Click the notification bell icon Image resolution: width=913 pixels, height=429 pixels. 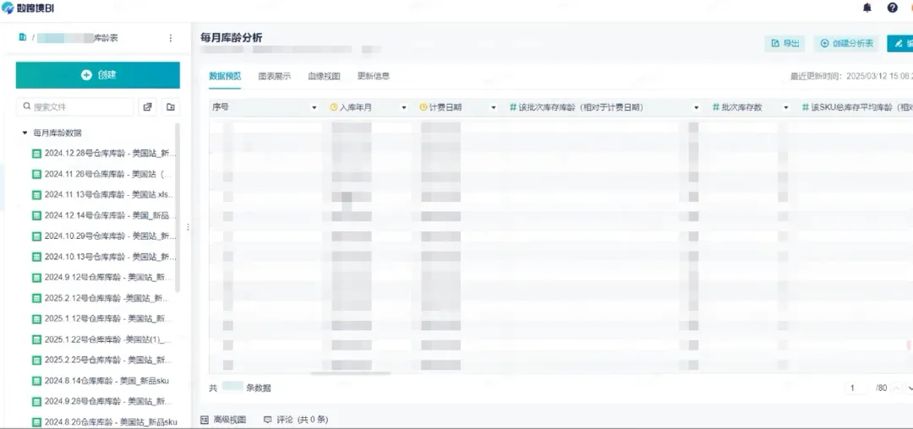(x=867, y=8)
